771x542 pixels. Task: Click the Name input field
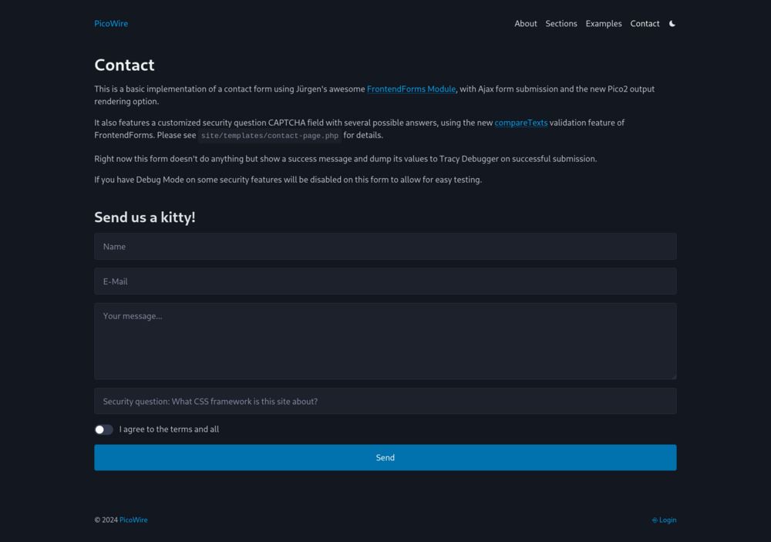(x=385, y=246)
